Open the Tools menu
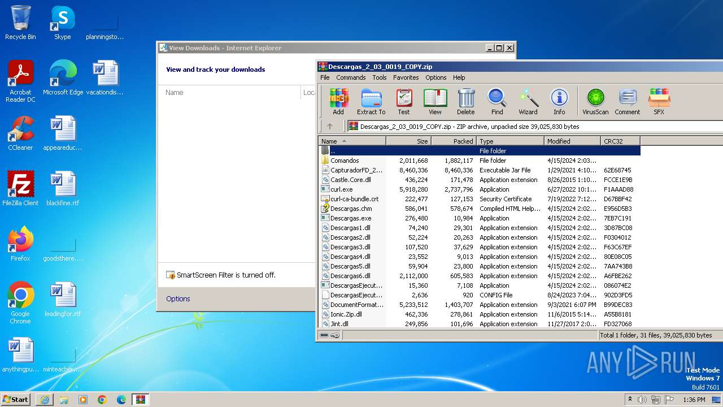Image resolution: width=723 pixels, height=407 pixels. click(x=380, y=77)
